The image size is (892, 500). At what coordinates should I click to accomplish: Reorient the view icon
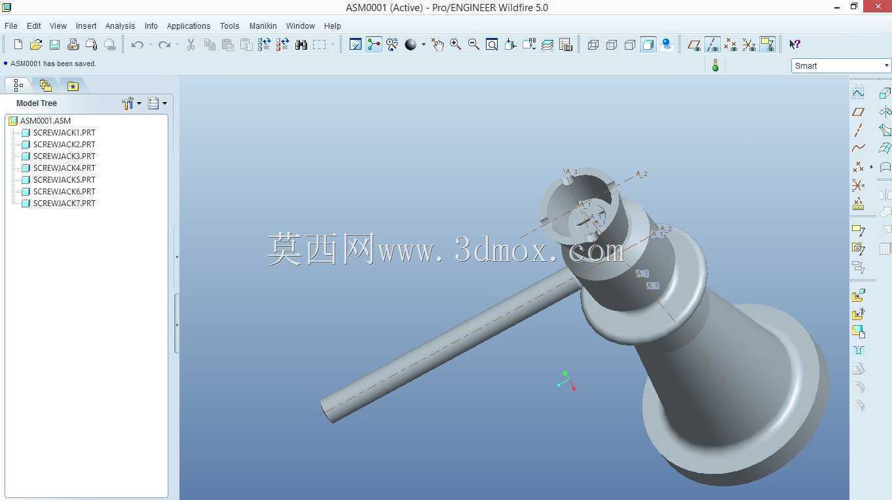pos(510,45)
